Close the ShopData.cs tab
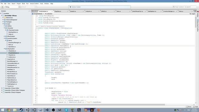Screen dimensions: 199x112 click(x=67, y=11)
